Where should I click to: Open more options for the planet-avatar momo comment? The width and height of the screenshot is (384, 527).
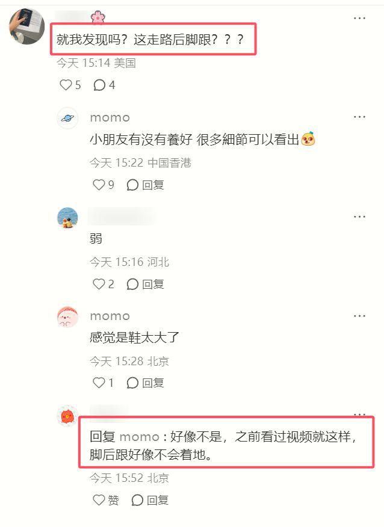(359, 117)
